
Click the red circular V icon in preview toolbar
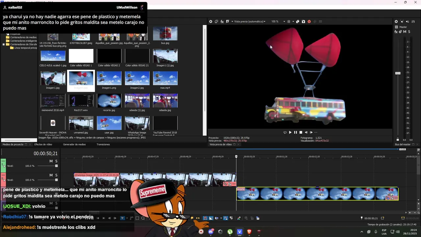click(x=309, y=21)
